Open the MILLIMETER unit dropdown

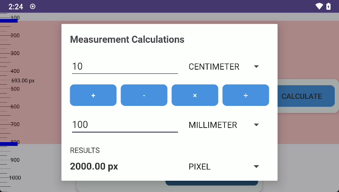click(224, 125)
